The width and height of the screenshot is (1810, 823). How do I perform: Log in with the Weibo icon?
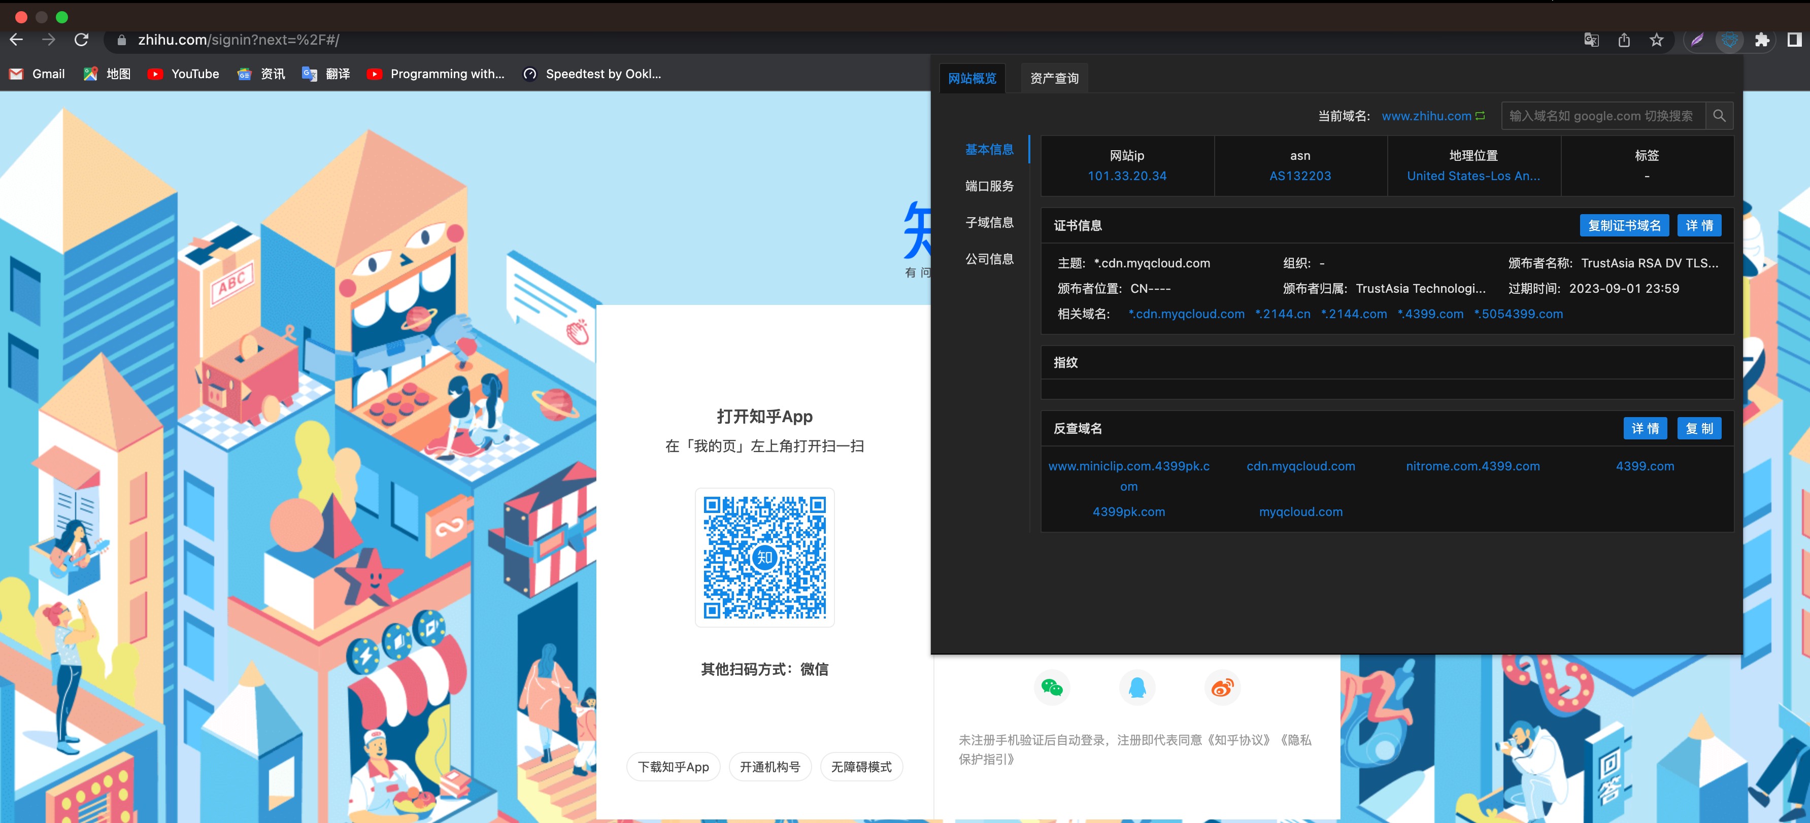(x=1223, y=687)
